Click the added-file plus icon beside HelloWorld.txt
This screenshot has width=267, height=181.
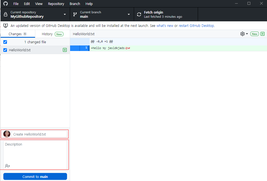[65, 50]
